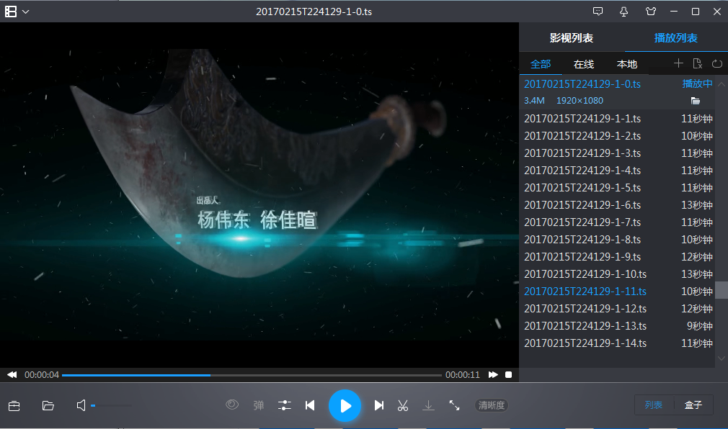This screenshot has height=429, width=728.
Task: Click the playlist scroll up arrow
Action: point(721,84)
